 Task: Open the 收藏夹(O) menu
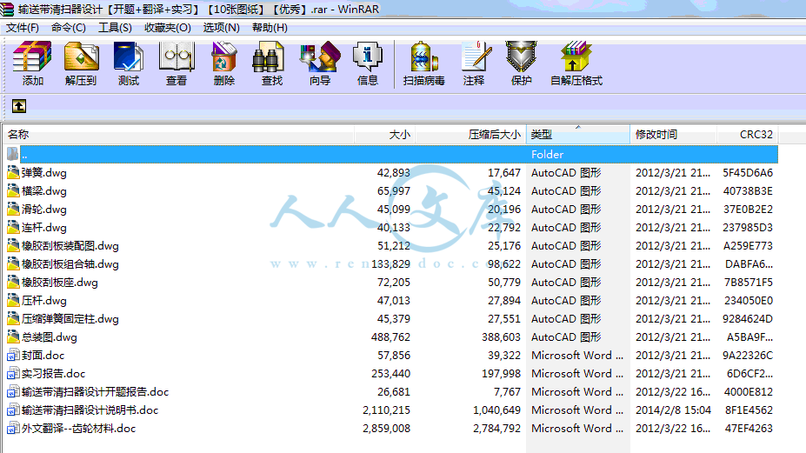pyautogui.click(x=168, y=28)
